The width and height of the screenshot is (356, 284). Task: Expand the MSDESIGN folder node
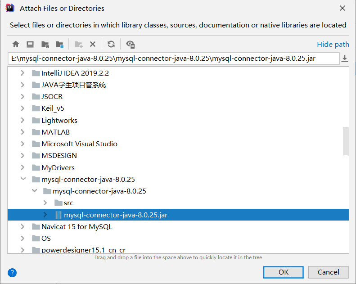23,156
